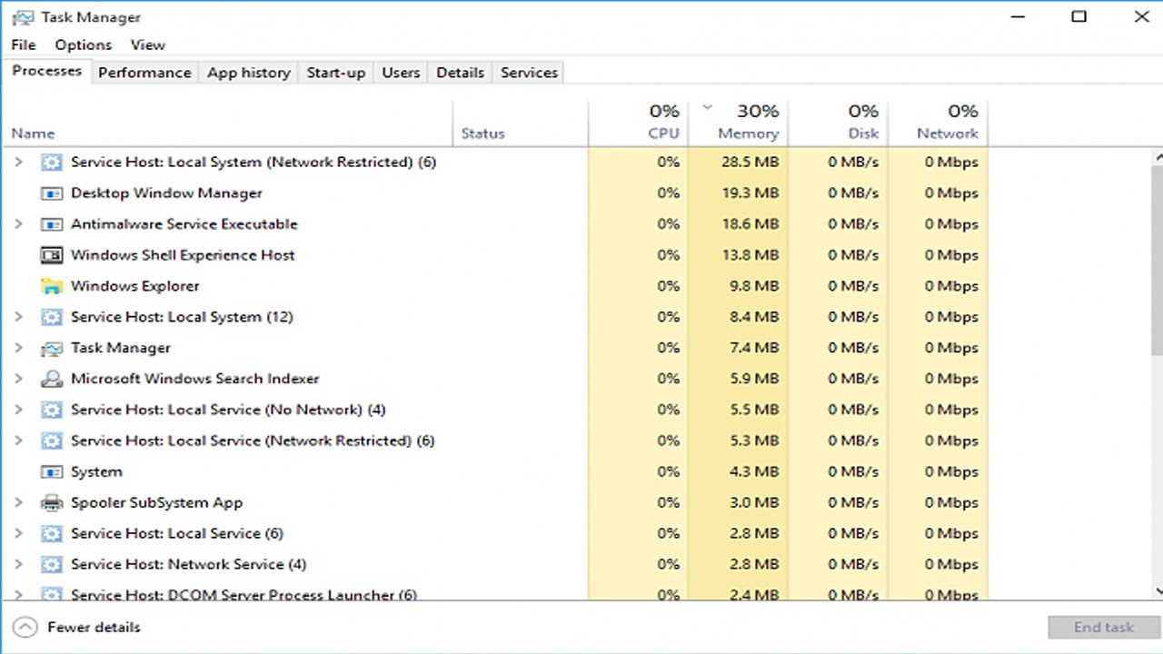Viewport: 1163px width, 654px height.
Task: Click Service Host: Local Service (6) gear icon
Action: [x=52, y=534]
